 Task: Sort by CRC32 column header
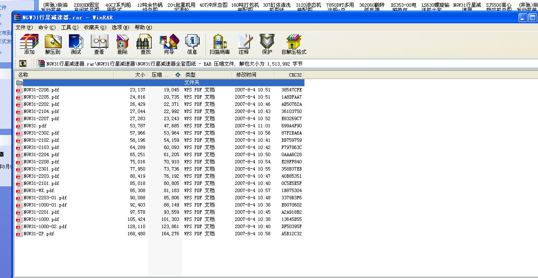tap(289, 75)
